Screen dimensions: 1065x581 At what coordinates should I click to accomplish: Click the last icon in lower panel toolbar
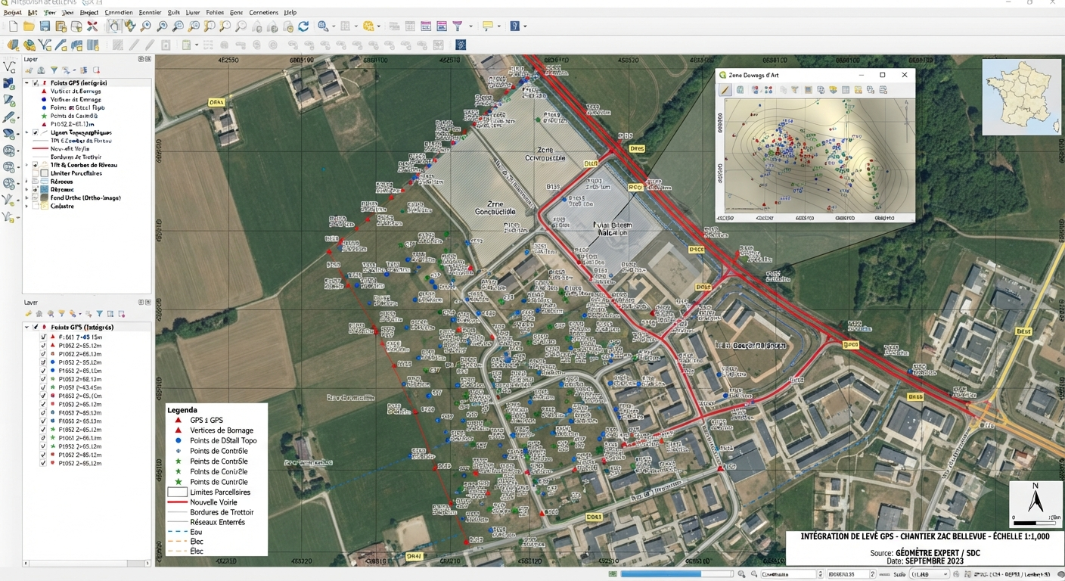point(122,314)
